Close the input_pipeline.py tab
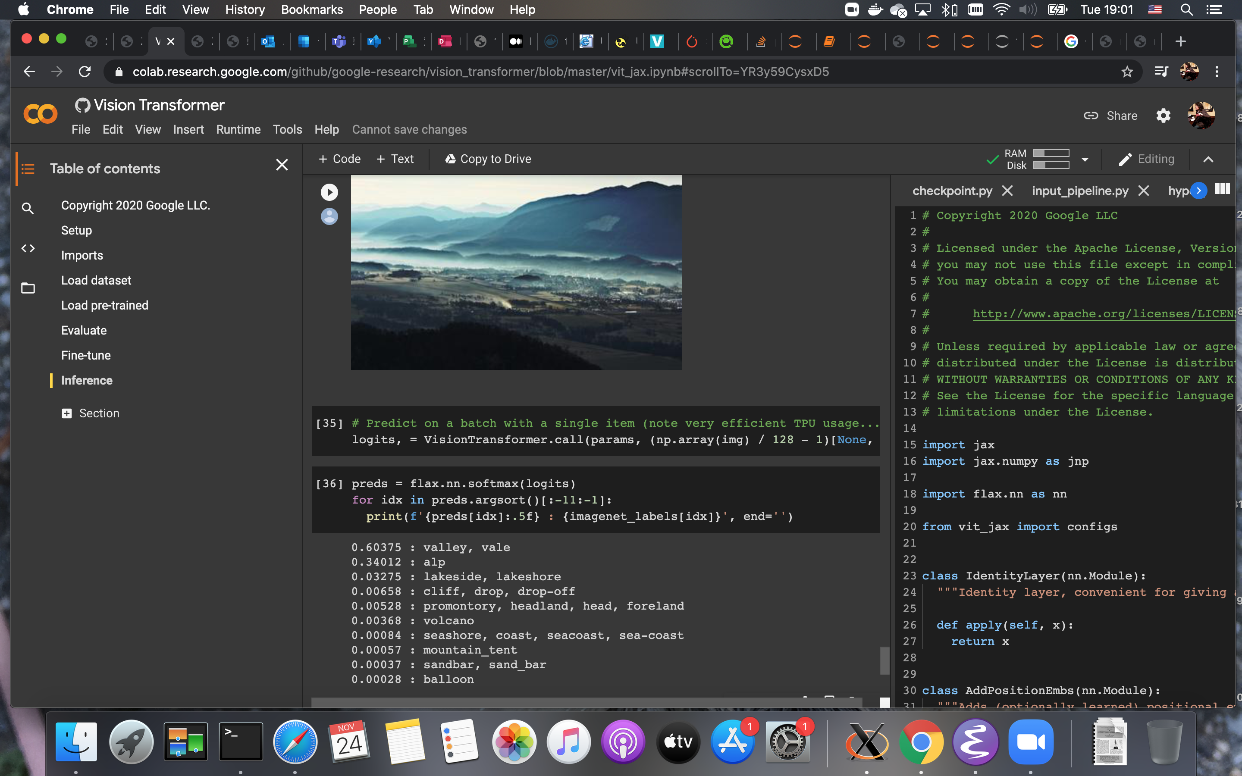 [x=1144, y=191]
